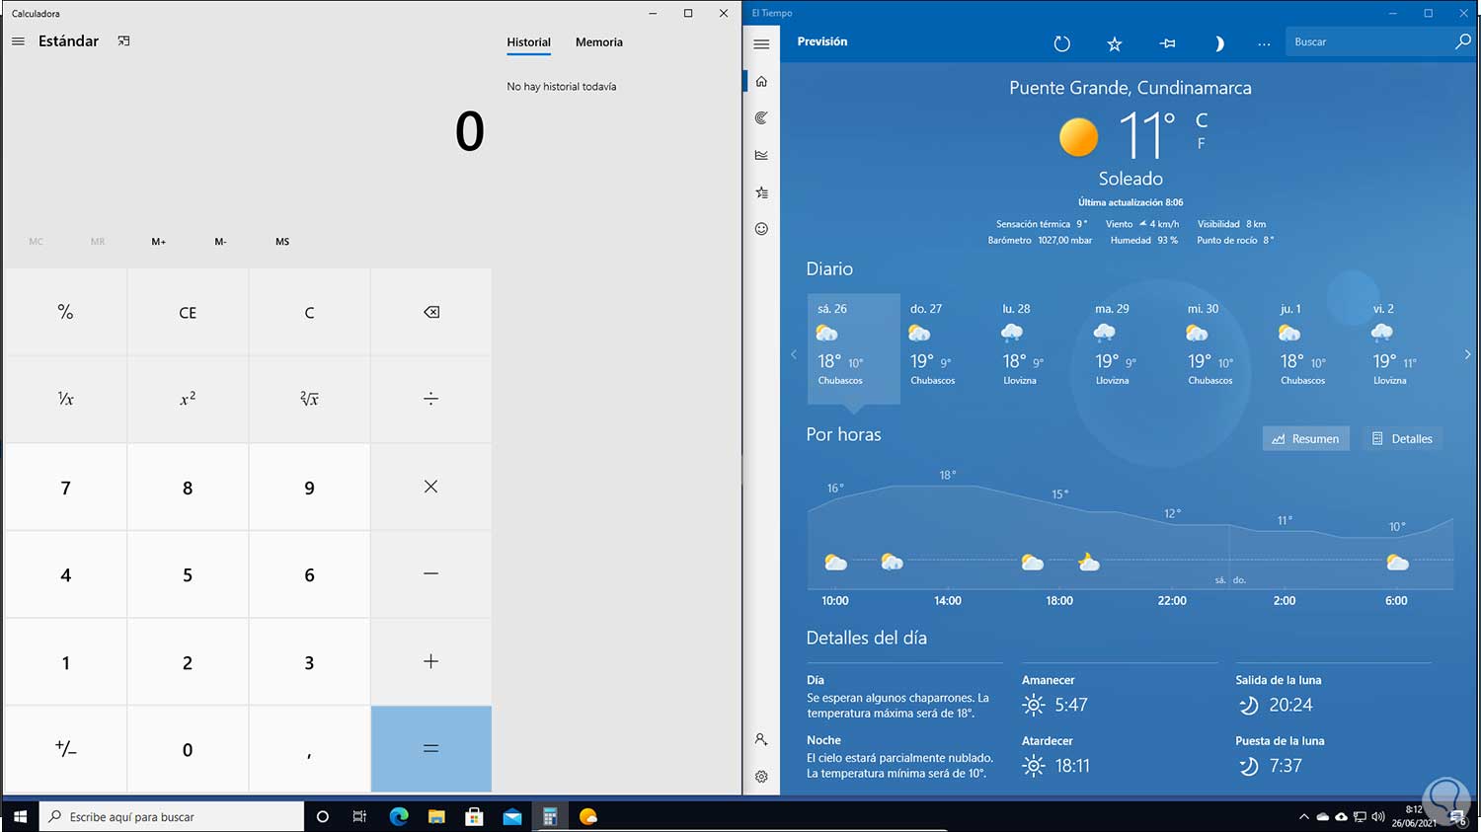The height and width of the screenshot is (832, 1481).
Task: Show next days in daily forecast
Action: [1467, 354]
